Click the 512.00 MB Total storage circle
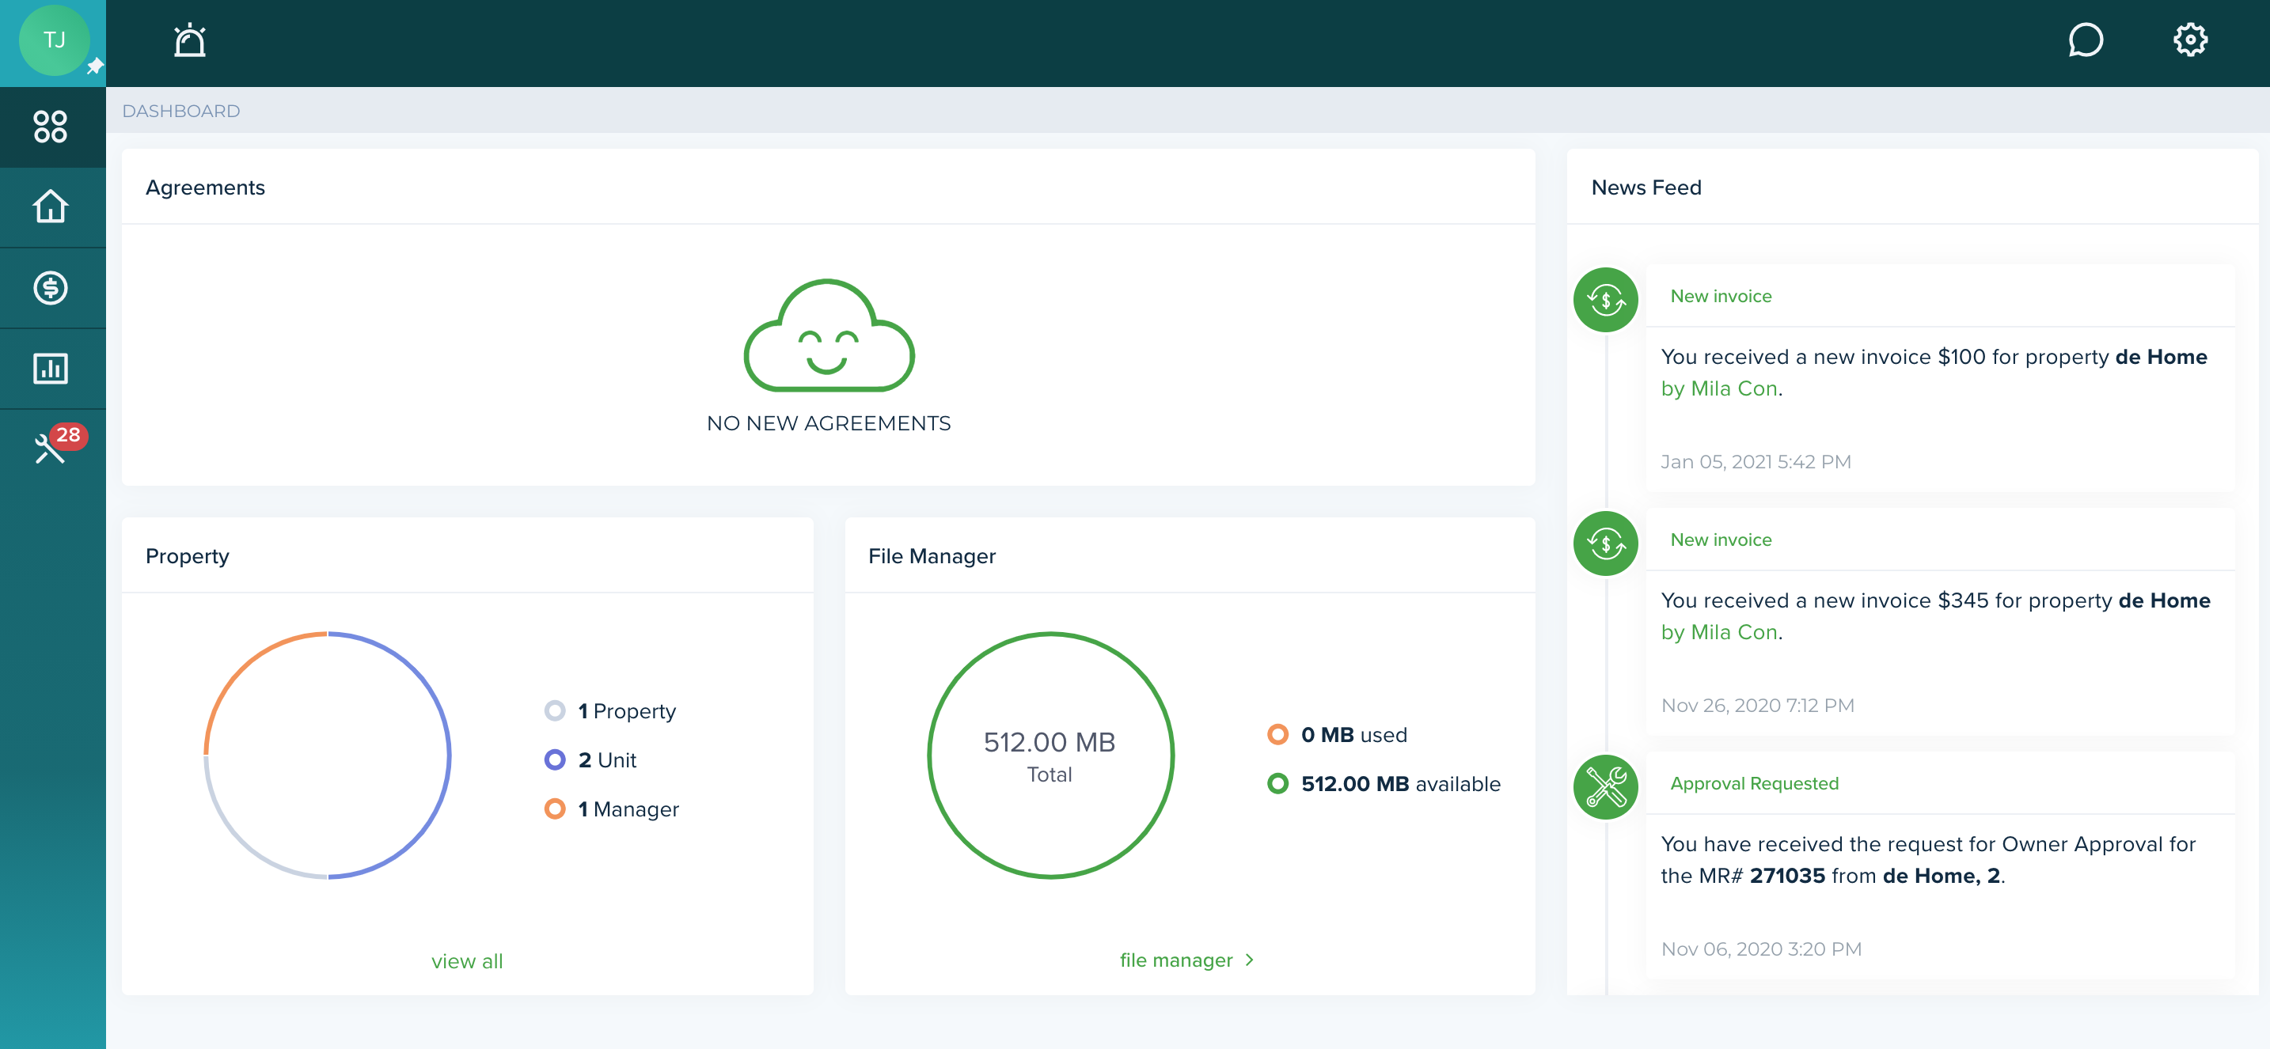Viewport: 2270px width, 1049px height. 1050,755
